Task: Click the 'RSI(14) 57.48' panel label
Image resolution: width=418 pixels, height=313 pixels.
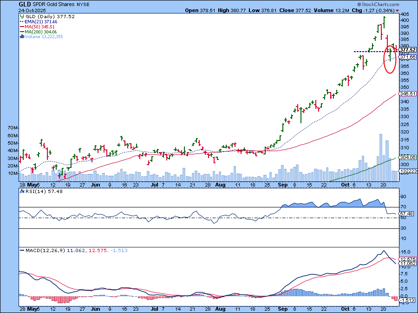Action: (x=43, y=191)
